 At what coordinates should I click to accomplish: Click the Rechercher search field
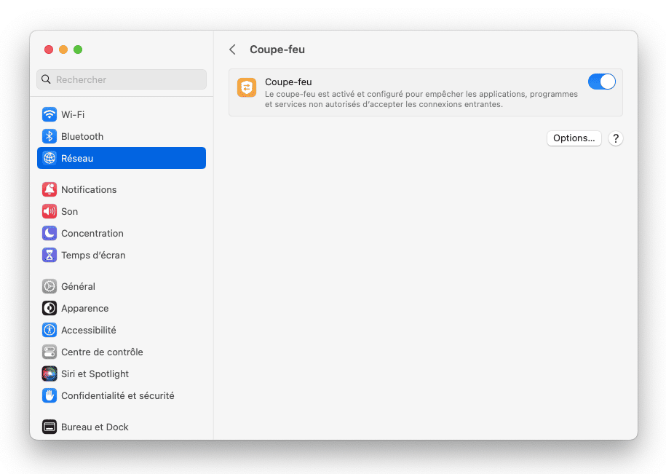122,79
